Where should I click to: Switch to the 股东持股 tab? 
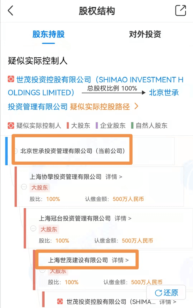(49, 34)
